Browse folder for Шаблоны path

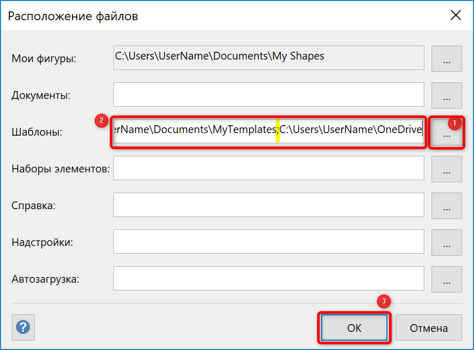(x=447, y=132)
